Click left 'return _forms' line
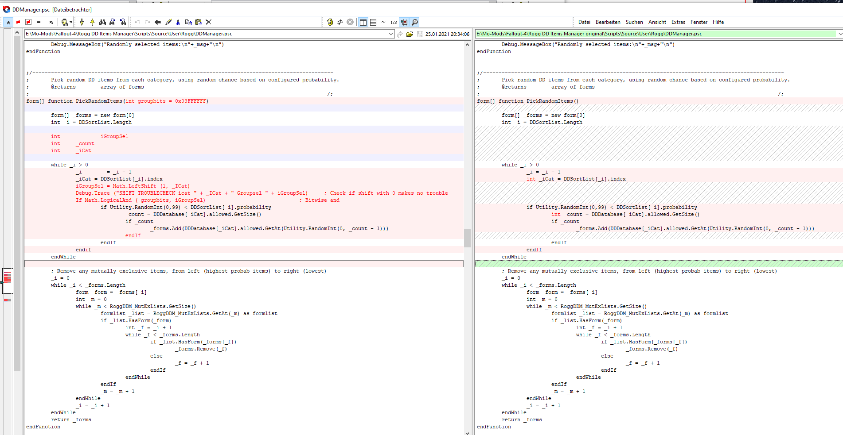This screenshot has width=843, height=435. tap(71, 420)
